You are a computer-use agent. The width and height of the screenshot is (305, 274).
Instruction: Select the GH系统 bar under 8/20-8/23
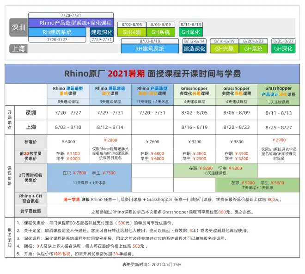253,49
